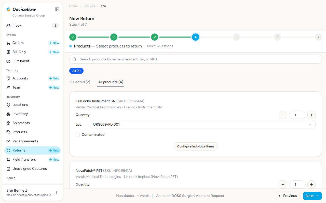Switch to the Selected (2) tab
Viewport: 326px width, 203px height.
pos(80,82)
